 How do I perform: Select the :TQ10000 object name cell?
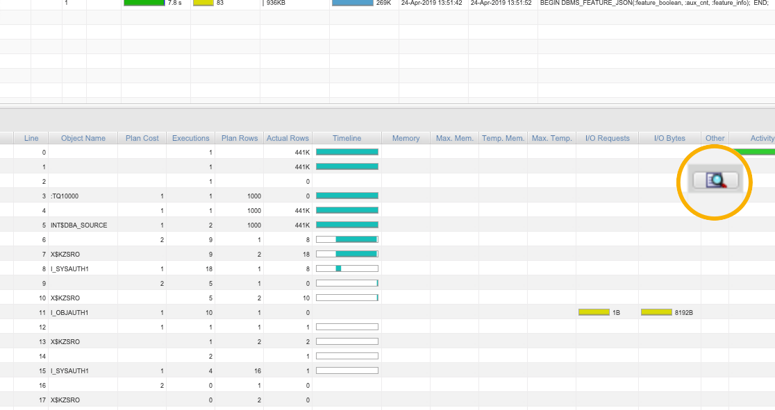(x=65, y=196)
